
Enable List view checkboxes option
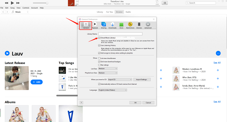99,58
